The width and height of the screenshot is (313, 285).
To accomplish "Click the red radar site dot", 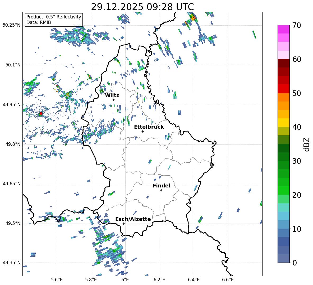I will 41,114.
